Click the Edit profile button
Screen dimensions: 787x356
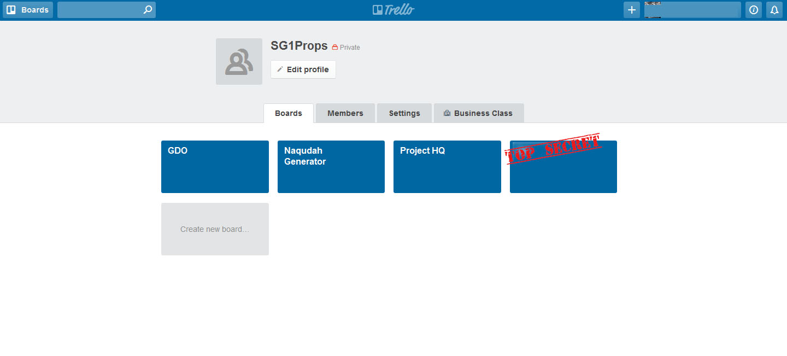[303, 69]
